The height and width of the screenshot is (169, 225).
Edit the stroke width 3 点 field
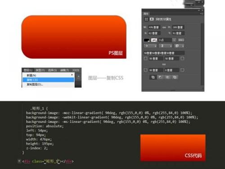(165, 40)
